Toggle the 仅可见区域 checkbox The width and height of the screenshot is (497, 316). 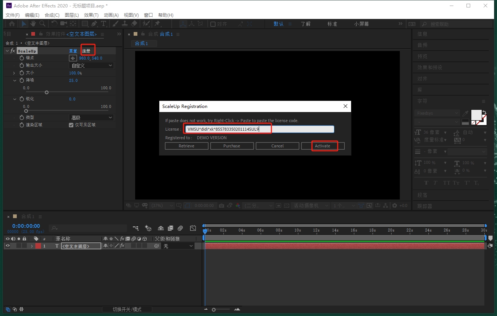coord(71,125)
